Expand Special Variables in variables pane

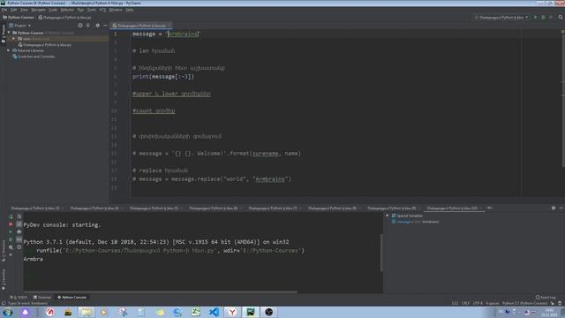(388, 216)
